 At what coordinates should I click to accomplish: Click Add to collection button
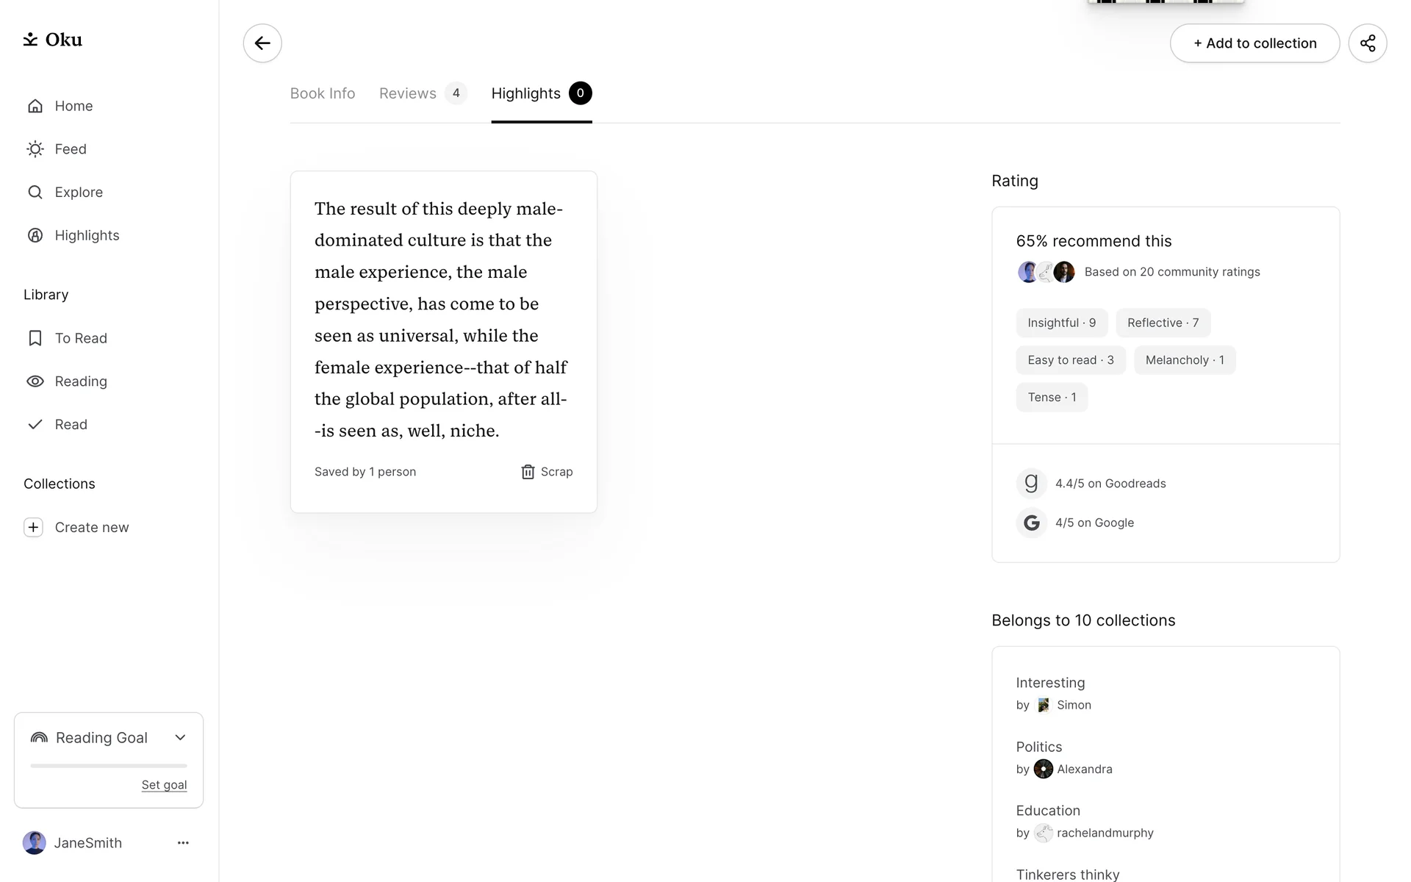click(1254, 43)
